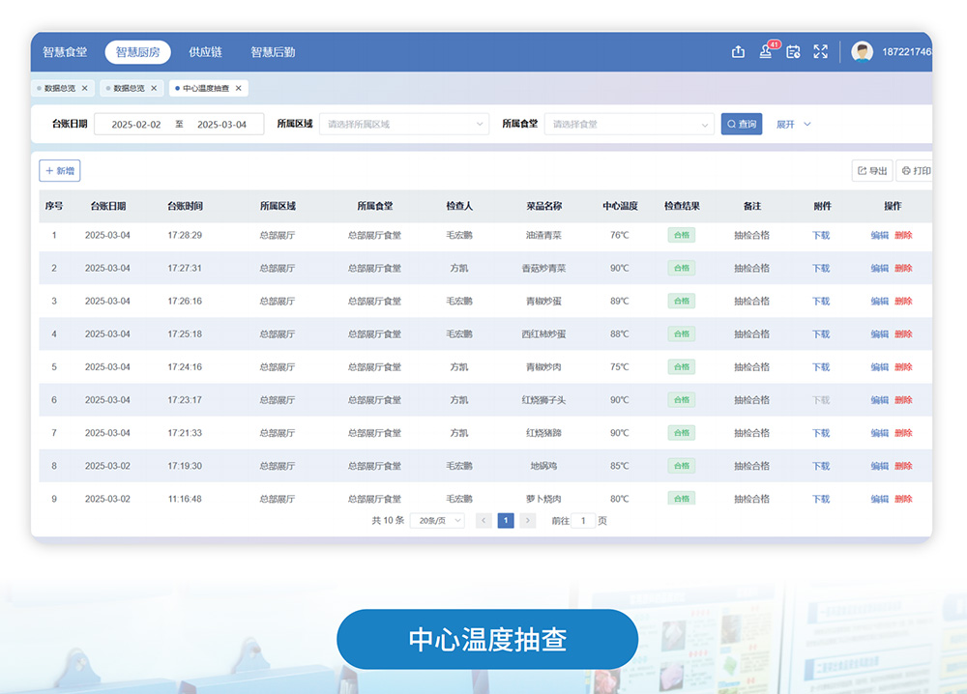This screenshot has height=694, width=967.
Task: Open the 所属食堂 canteen dropdown
Action: click(x=629, y=124)
